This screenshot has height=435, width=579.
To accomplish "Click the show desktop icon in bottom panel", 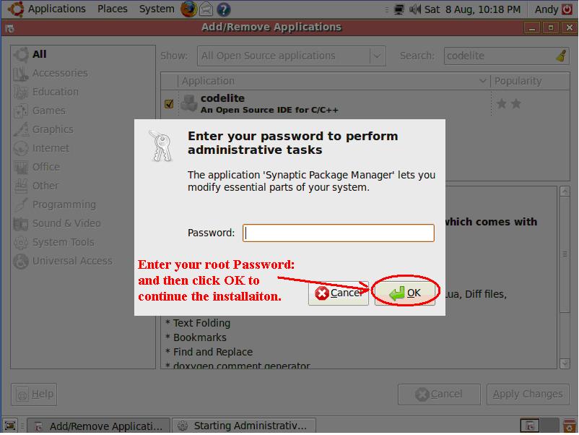I will pyautogui.click(x=10, y=426).
